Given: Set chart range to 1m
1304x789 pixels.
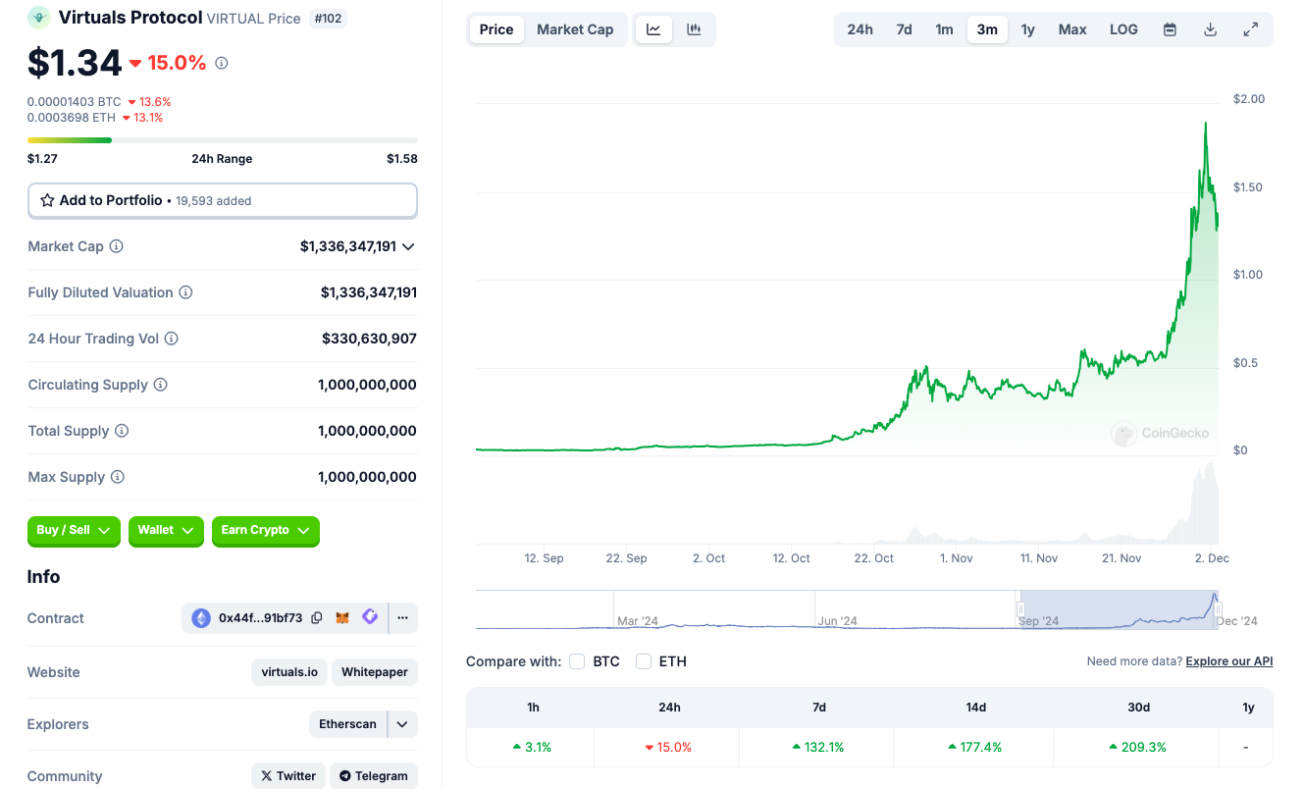Looking at the screenshot, I should [x=944, y=29].
